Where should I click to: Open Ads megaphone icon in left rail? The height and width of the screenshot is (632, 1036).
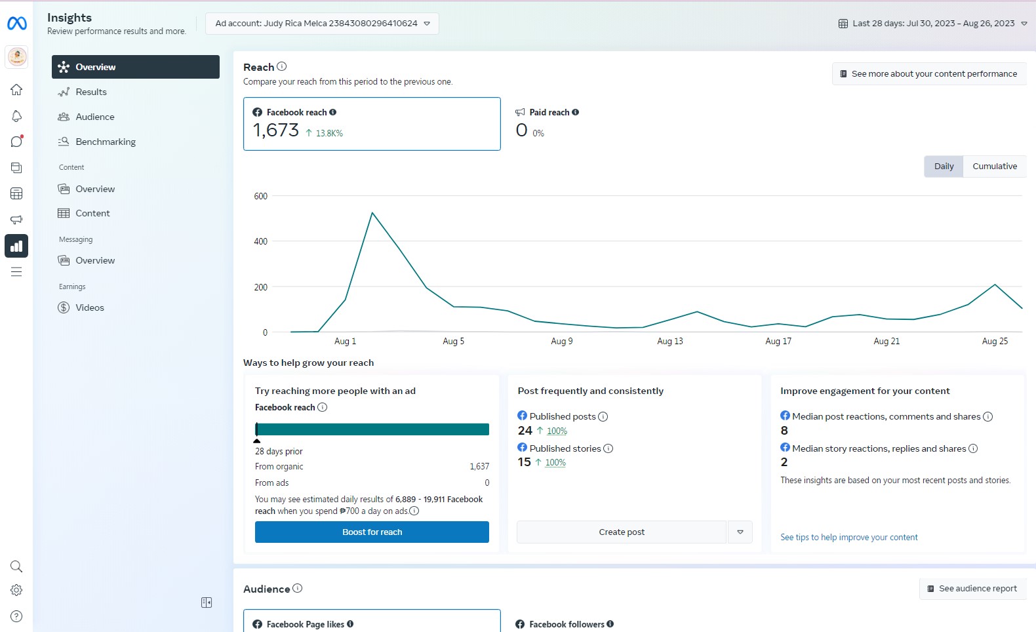tap(16, 220)
